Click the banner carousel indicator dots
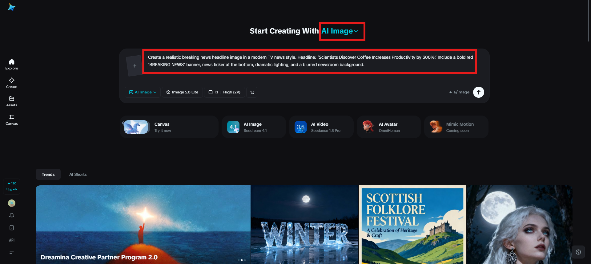 pos(242,260)
